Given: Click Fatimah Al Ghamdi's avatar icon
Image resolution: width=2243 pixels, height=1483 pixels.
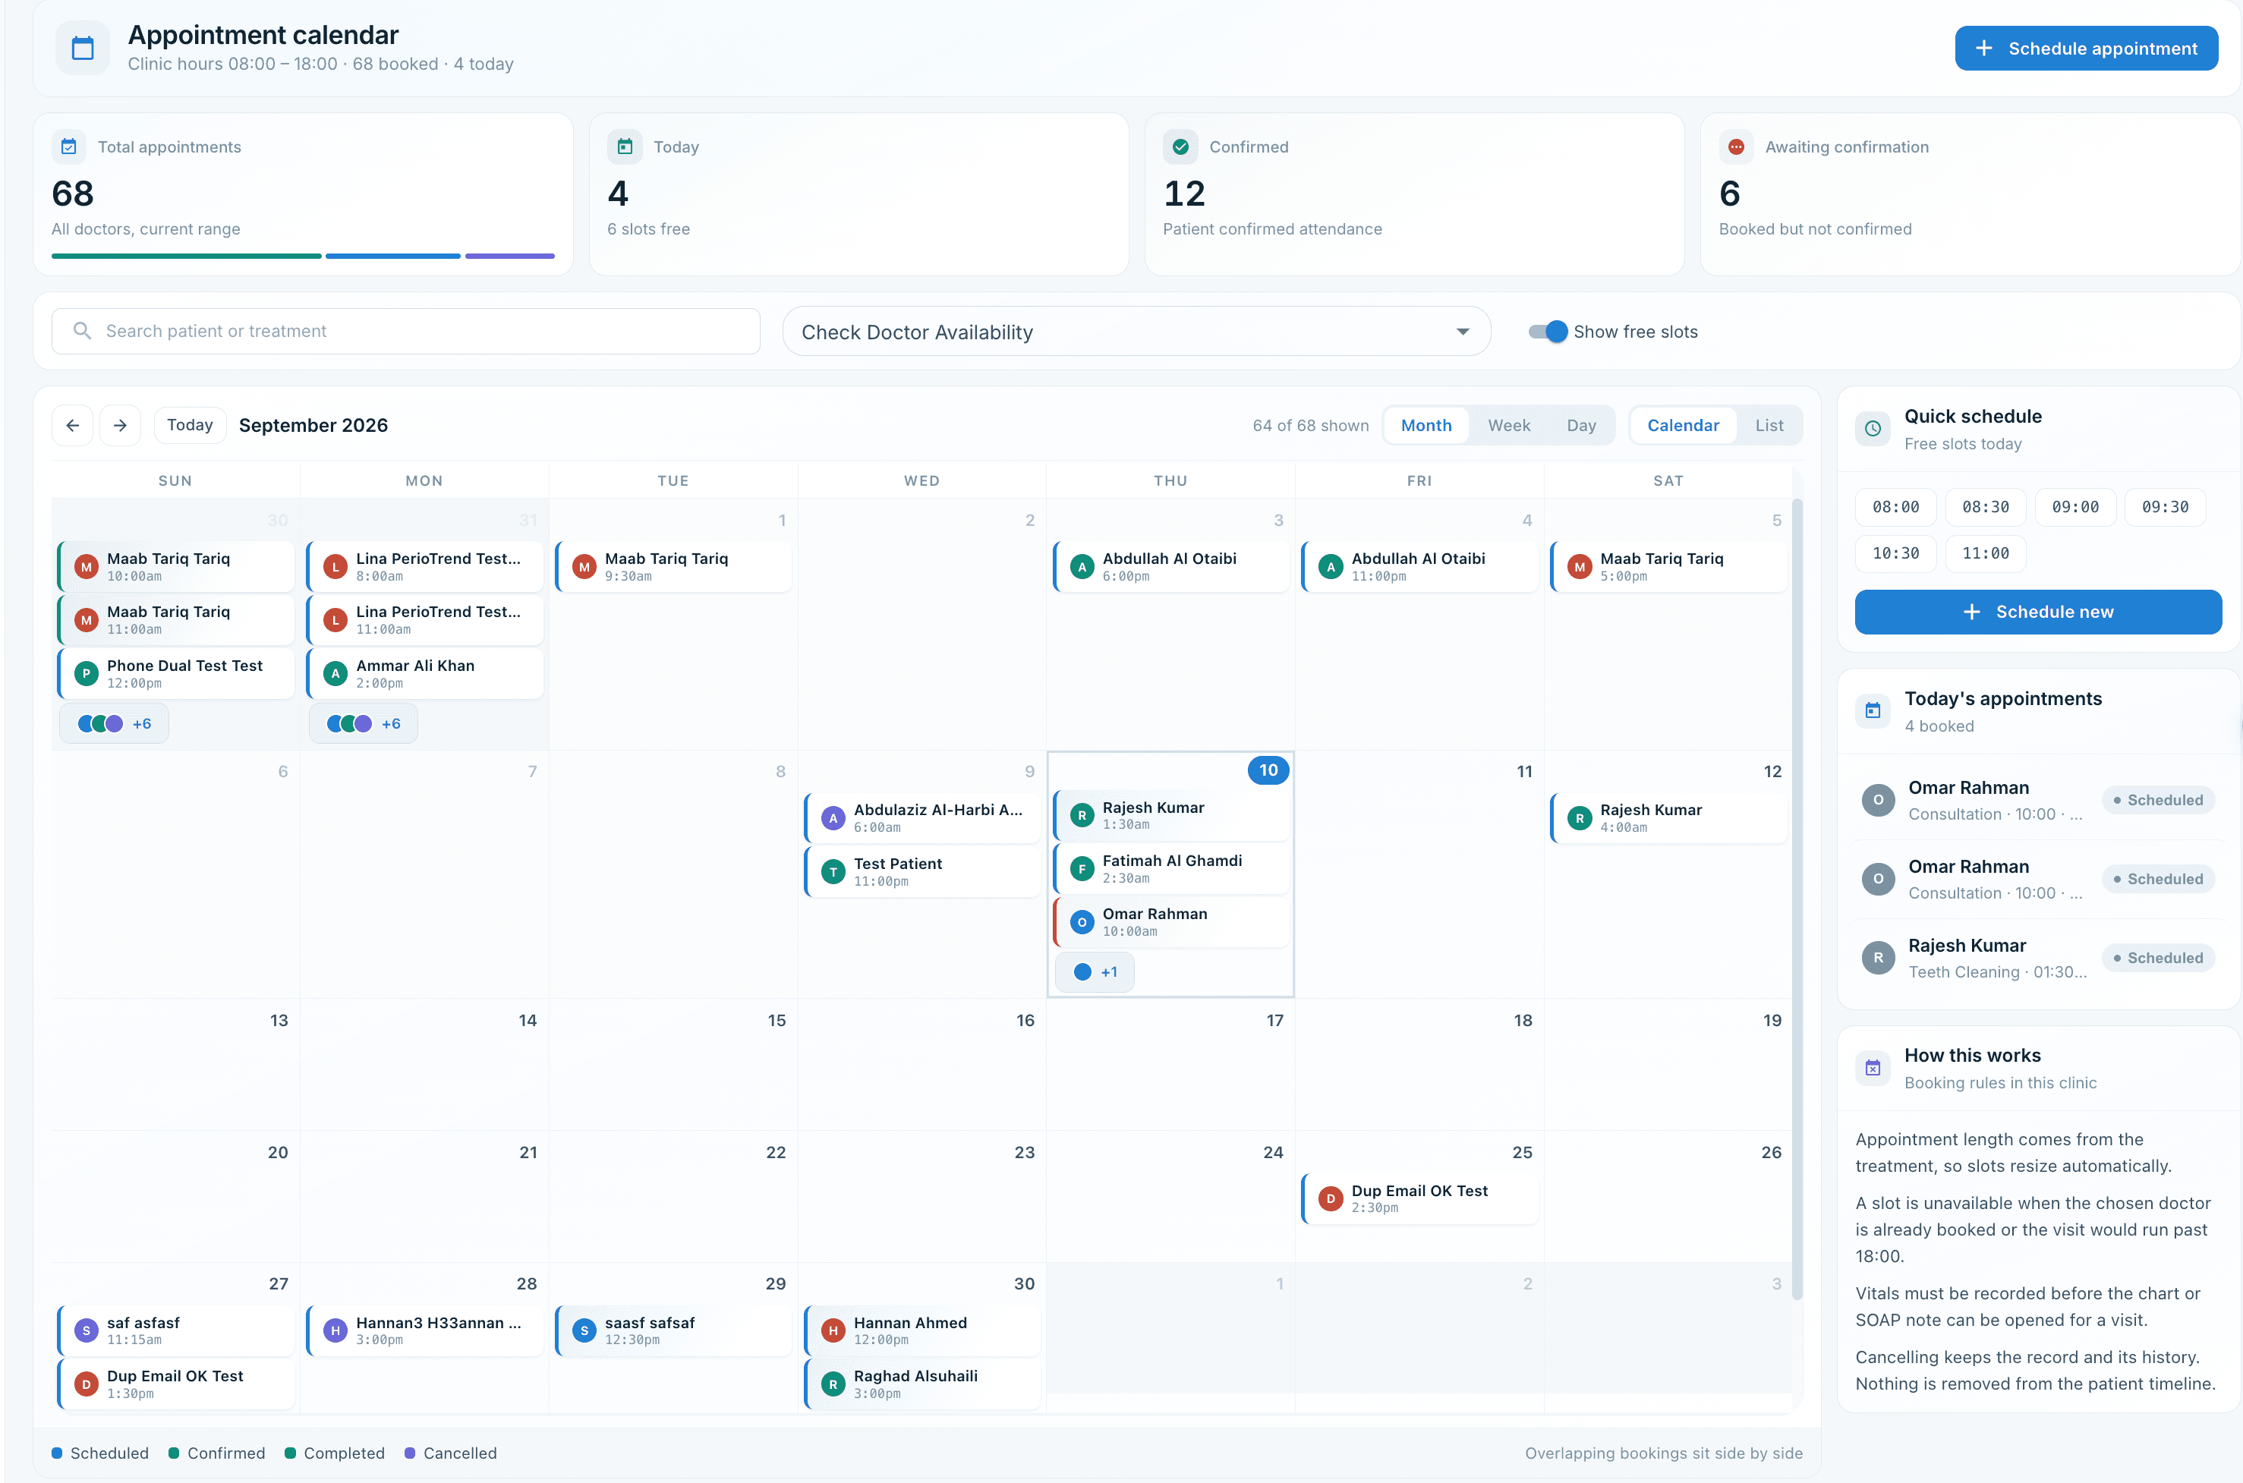Looking at the screenshot, I should 1082,869.
